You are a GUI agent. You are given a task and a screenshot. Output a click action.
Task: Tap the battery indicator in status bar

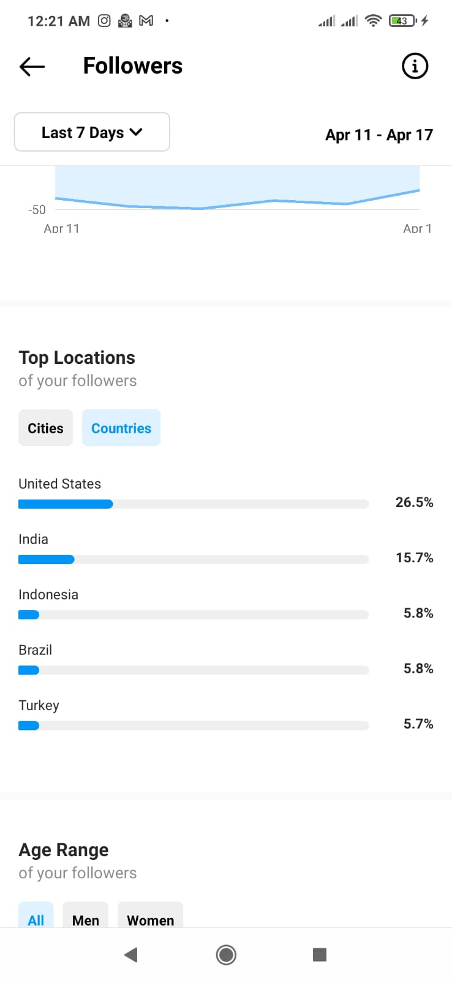(x=402, y=21)
